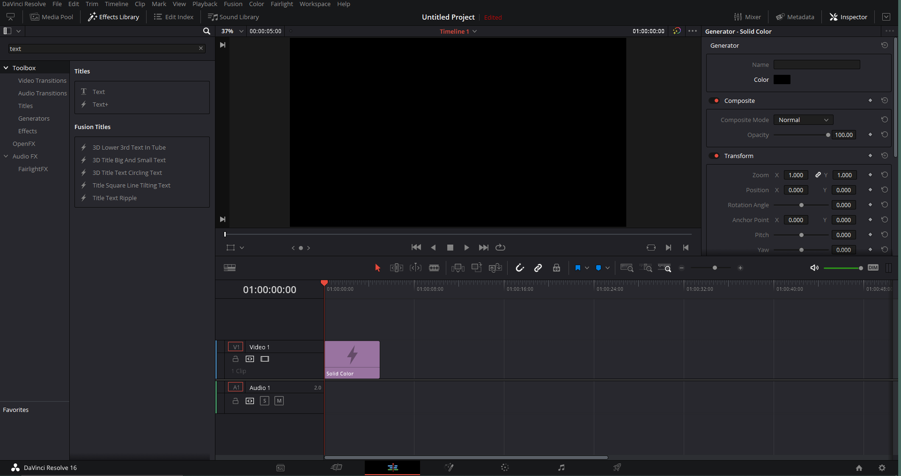This screenshot has width=901, height=476.
Task: Click the Insert Clip icon
Action: [458, 268]
